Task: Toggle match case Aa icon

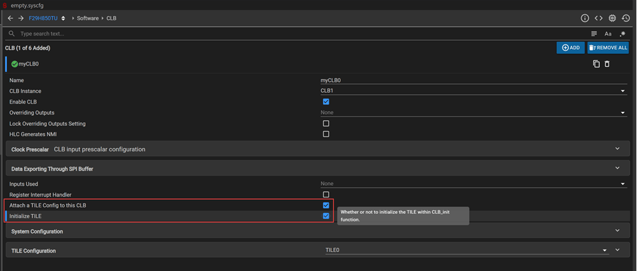Action: (608, 34)
